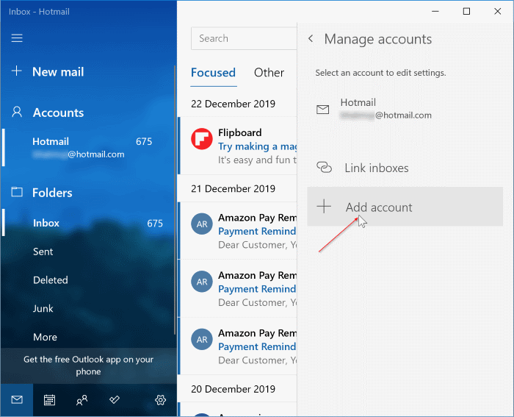This screenshot has height=417, width=514.
Task: Open the Inbox folder
Action: (89, 223)
